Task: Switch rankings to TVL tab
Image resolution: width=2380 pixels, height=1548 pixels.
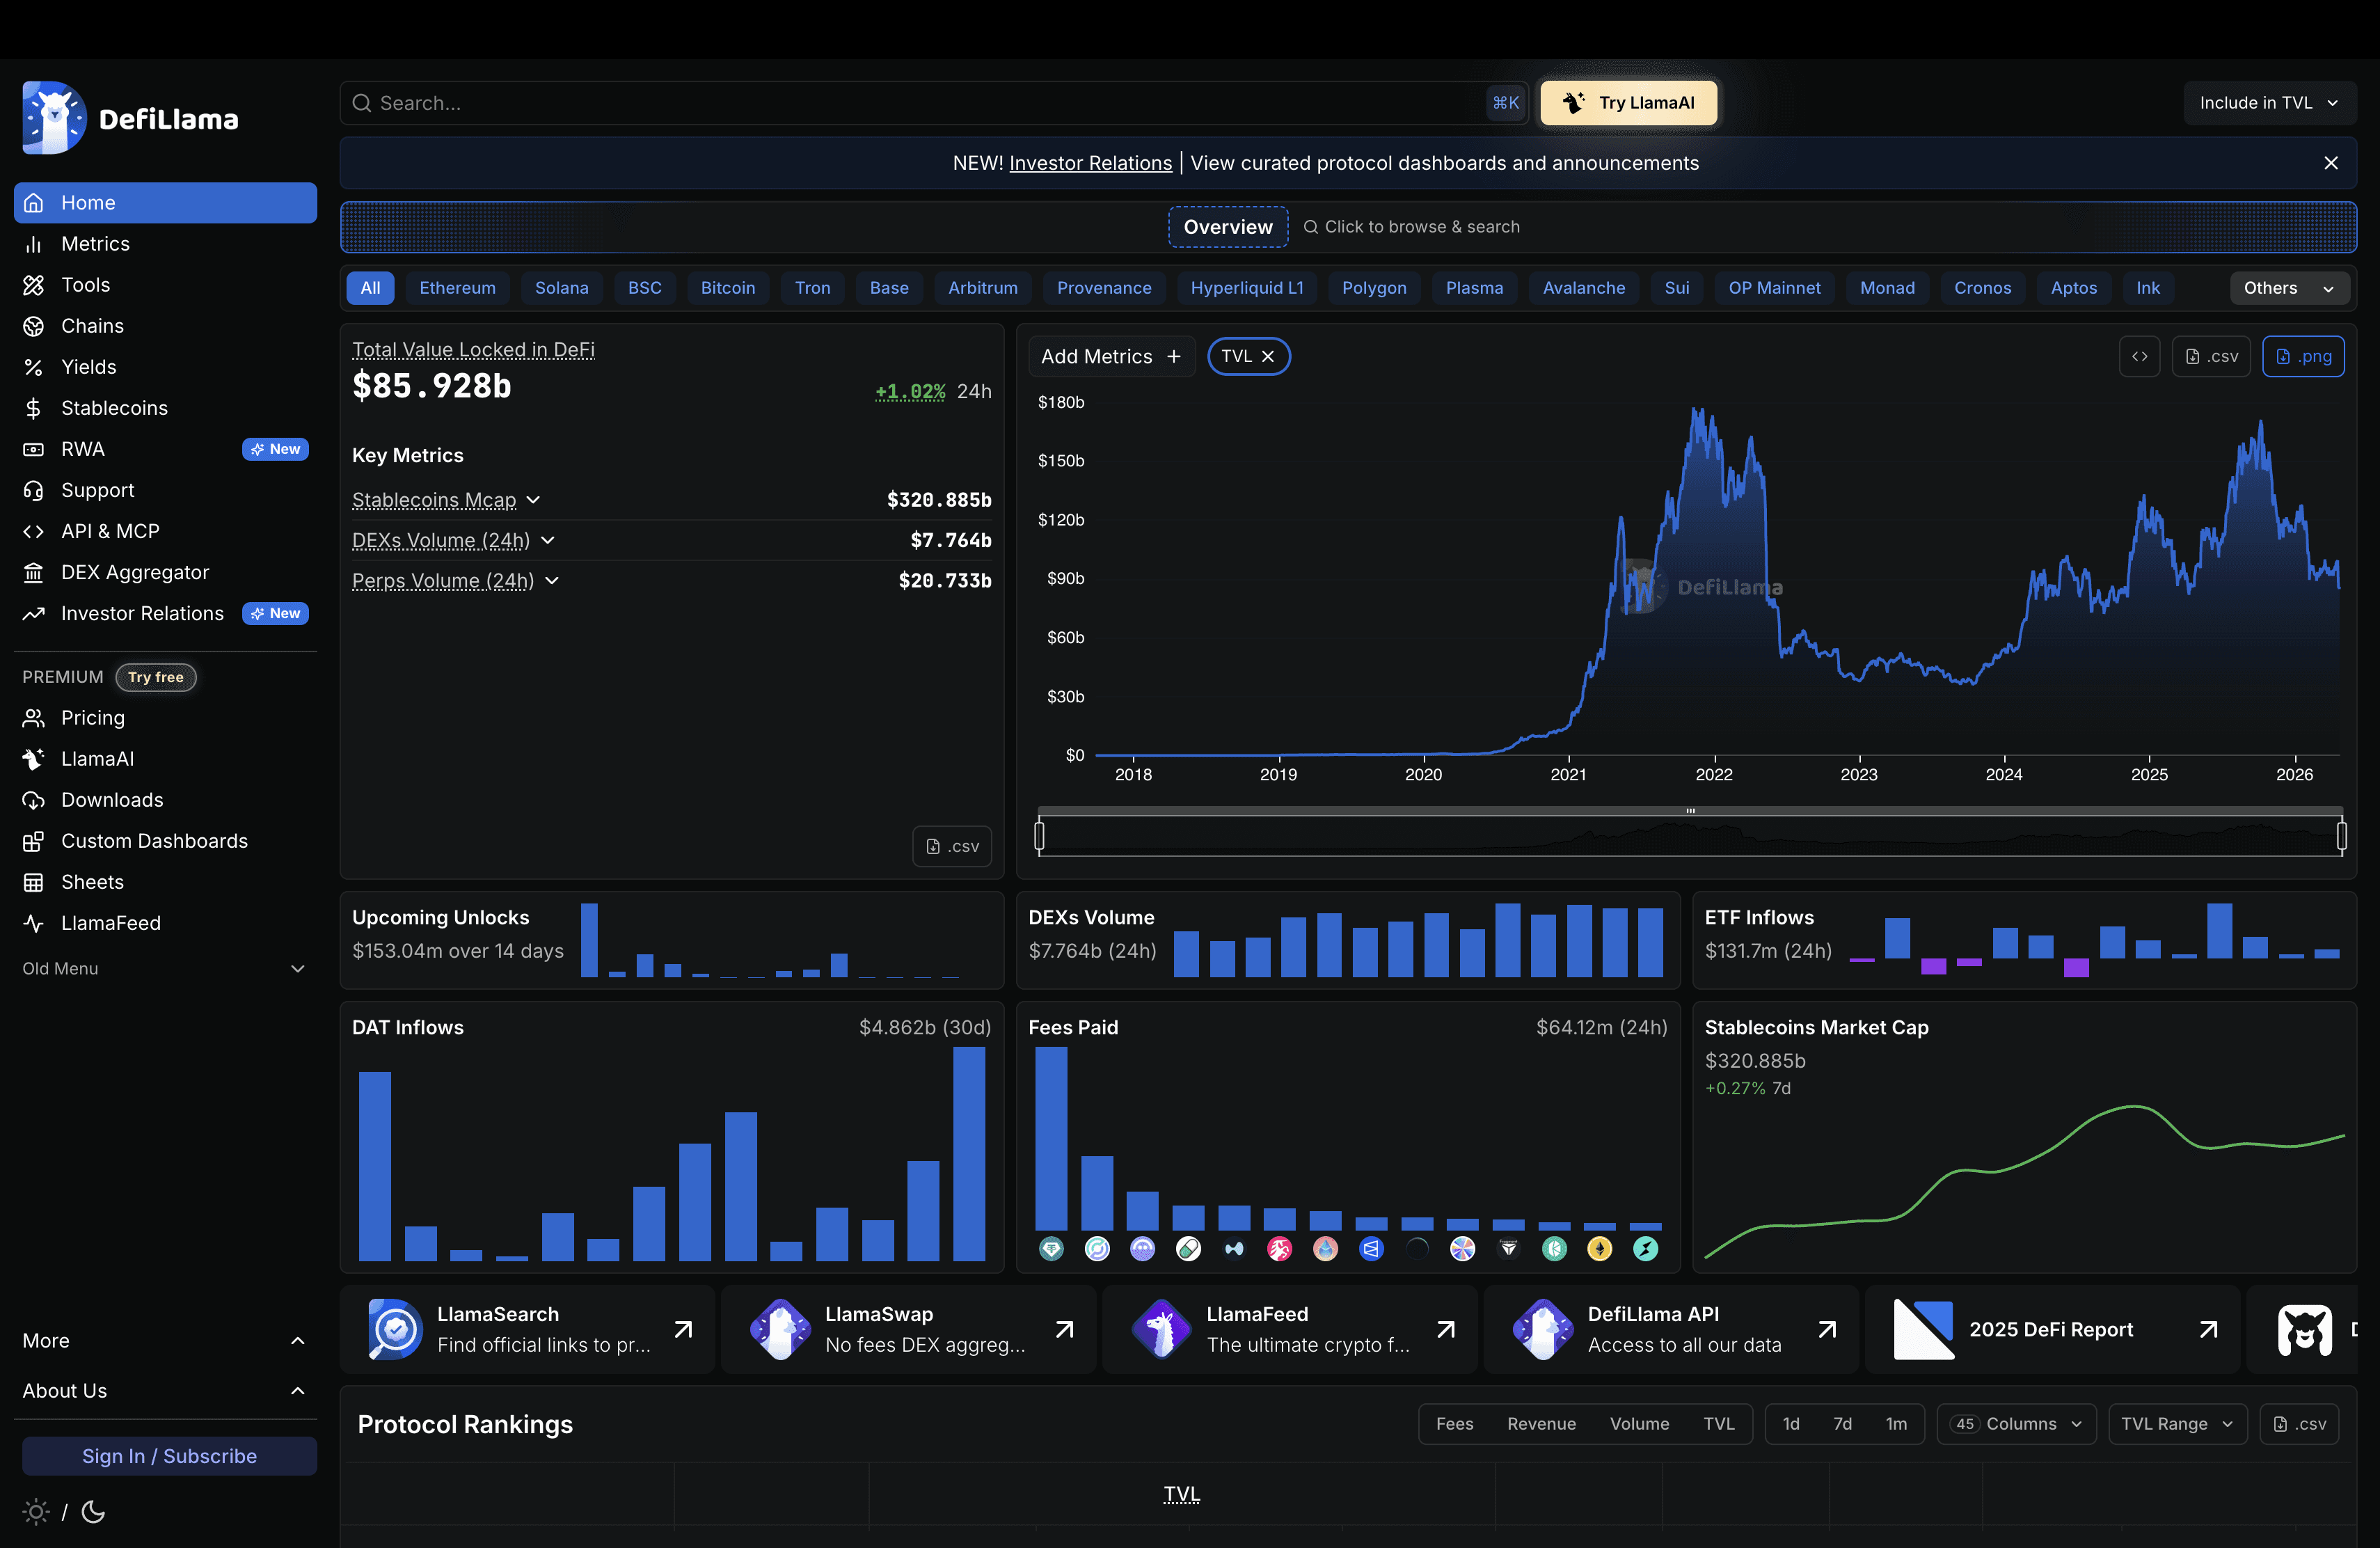Action: (x=1719, y=1424)
